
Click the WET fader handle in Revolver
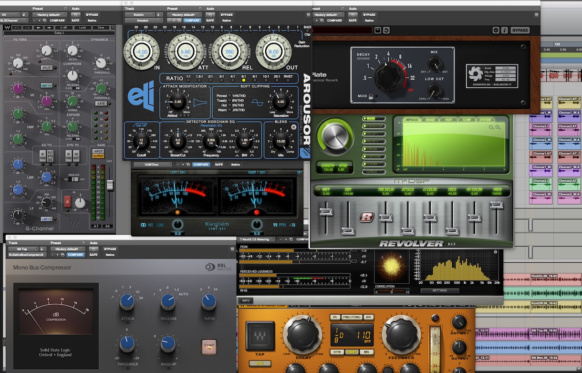(x=327, y=210)
